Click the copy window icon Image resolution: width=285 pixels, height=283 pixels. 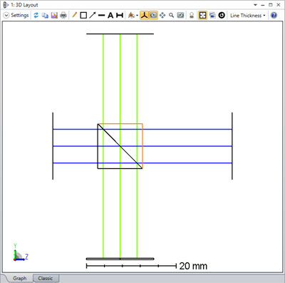(x=45, y=16)
